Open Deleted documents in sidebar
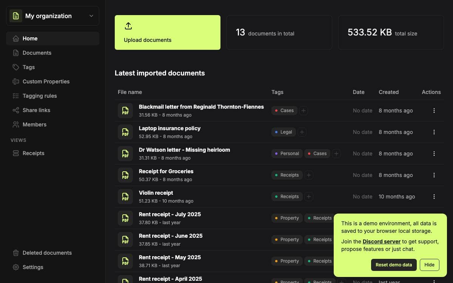Screen dimensions: 453x283 pyautogui.click(x=52, y=253)
